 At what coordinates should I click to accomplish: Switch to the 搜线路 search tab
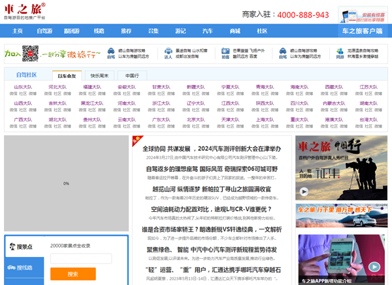(x=24, y=267)
